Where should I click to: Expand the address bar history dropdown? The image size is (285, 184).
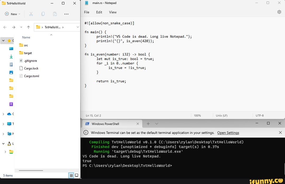pyautogui.click(x=78, y=27)
